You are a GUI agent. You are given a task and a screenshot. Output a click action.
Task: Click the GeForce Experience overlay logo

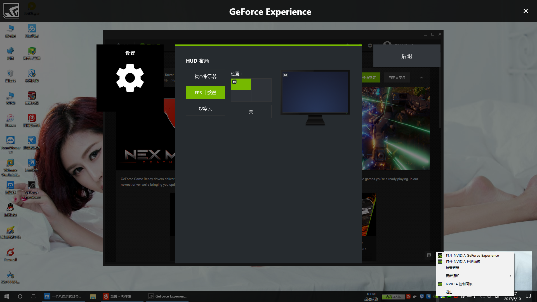coord(11,11)
